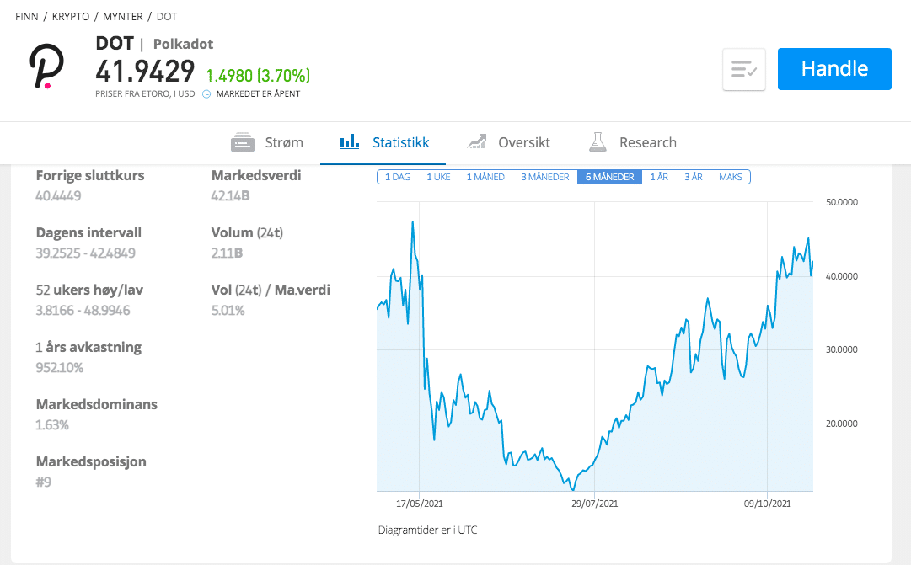
Task: Open the Research tab
Action: (647, 142)
